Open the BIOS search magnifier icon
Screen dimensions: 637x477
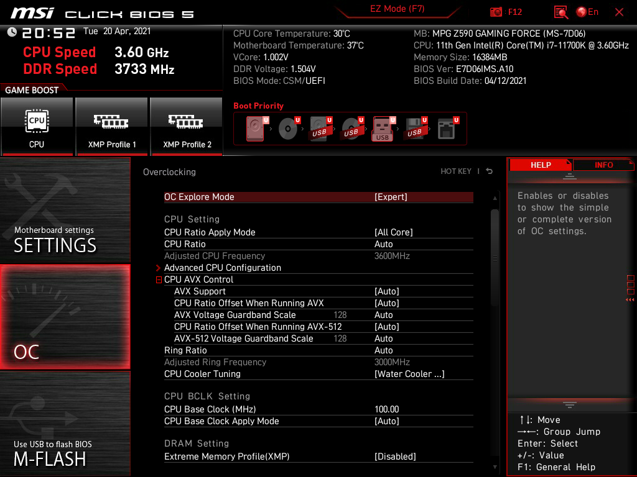click(x=561, y=12)
